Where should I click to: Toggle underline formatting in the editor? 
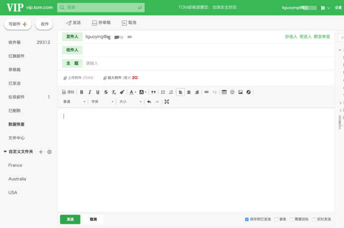98,92
